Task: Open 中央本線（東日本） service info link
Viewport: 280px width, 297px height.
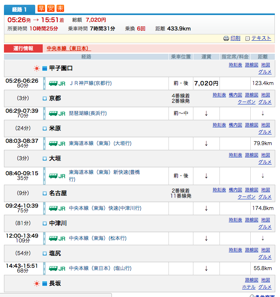Action: (69, 49)
